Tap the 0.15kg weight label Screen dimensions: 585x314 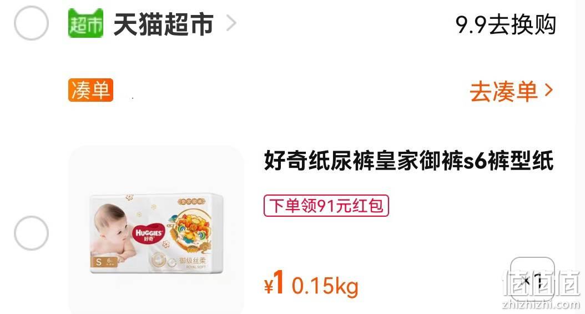pyautogui.click(x=325, y=286)
